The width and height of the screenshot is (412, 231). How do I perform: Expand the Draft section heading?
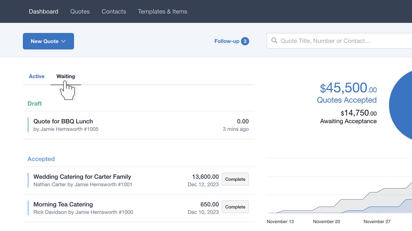34,103
